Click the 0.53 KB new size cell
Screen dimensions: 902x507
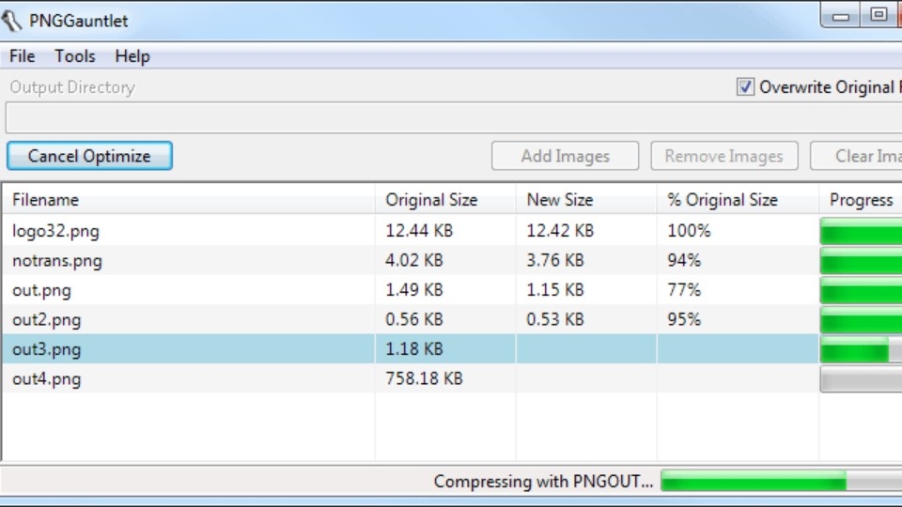(555, 319)
